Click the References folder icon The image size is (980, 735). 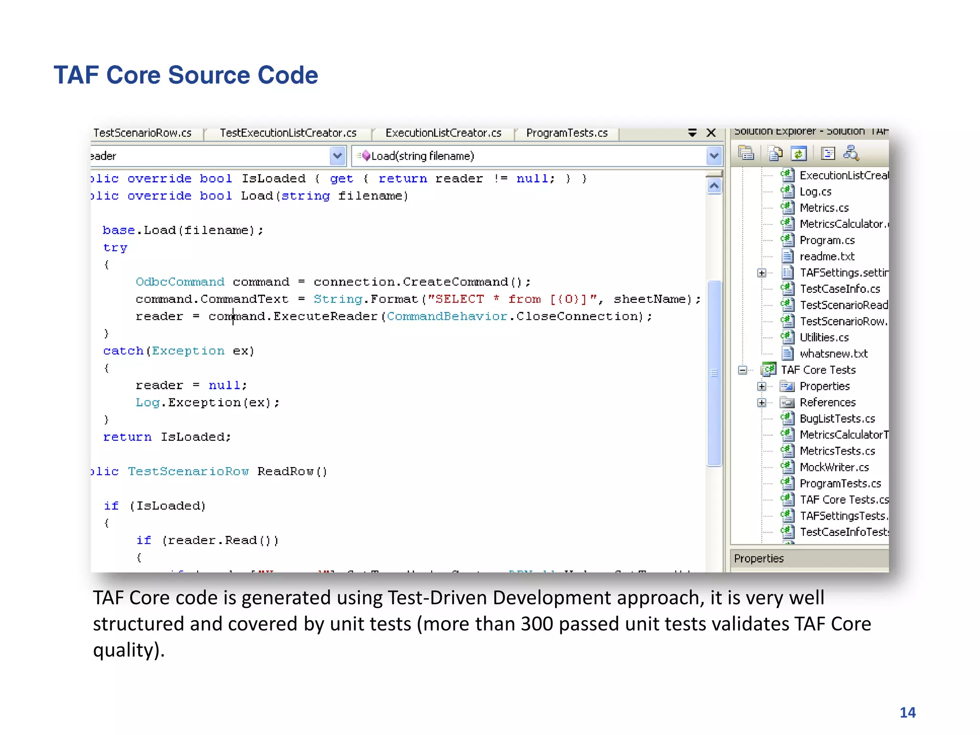coord(788,402)
